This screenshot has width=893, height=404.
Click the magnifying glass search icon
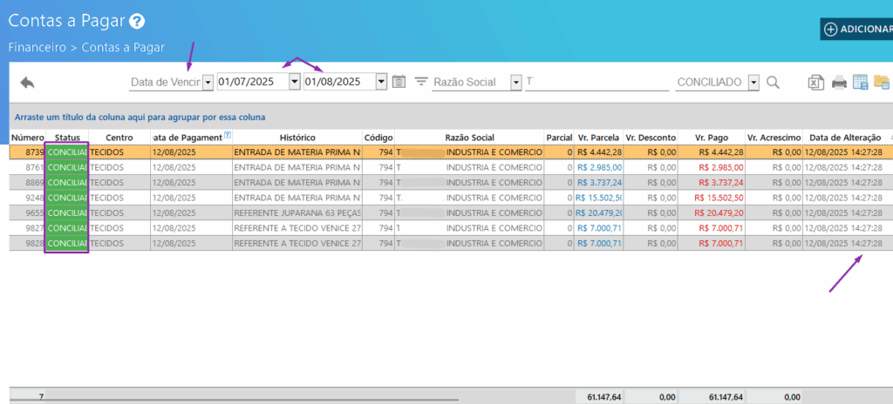pos(773,83)
